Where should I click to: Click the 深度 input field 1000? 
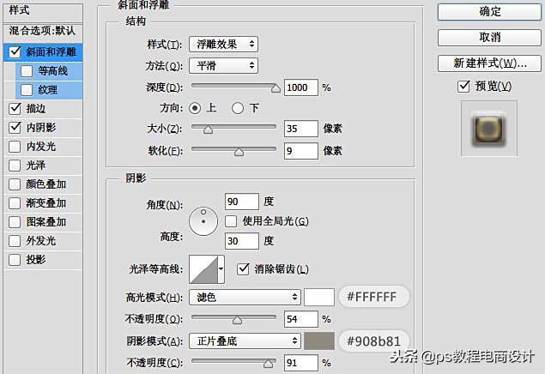301,87
